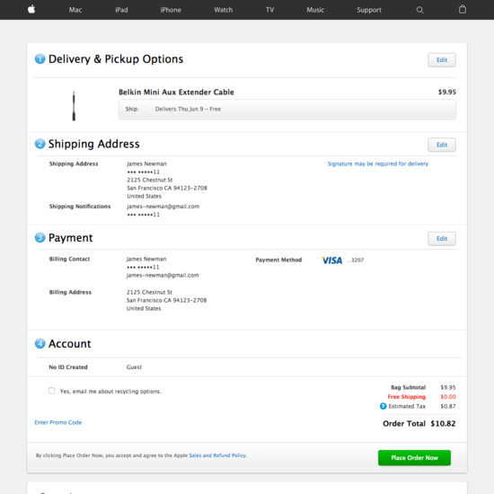Click step 4 Account number badge
This screenshot has height=494, width=494.
pos(40,343)
